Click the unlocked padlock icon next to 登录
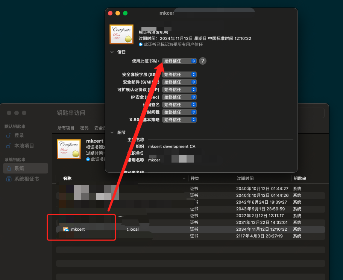The width and height of the screenshot is (343, 280). pyautogui.click(x=9, y=135)
